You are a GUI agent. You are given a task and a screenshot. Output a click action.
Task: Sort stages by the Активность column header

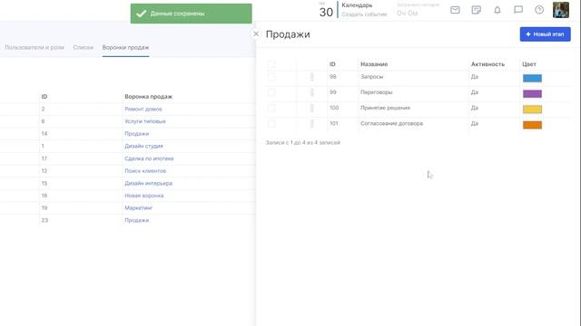487,64
